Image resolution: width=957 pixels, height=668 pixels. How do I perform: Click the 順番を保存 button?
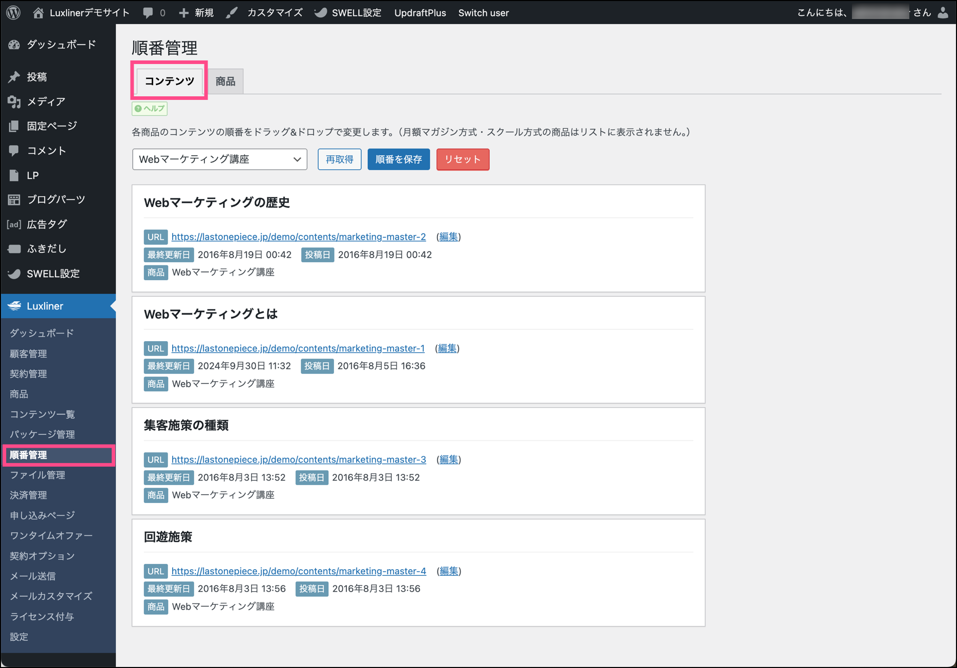coord(398,159)
